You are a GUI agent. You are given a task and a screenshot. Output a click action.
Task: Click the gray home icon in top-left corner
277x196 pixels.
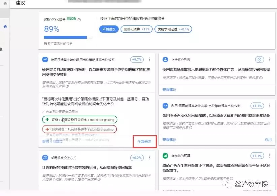(5, 3)
